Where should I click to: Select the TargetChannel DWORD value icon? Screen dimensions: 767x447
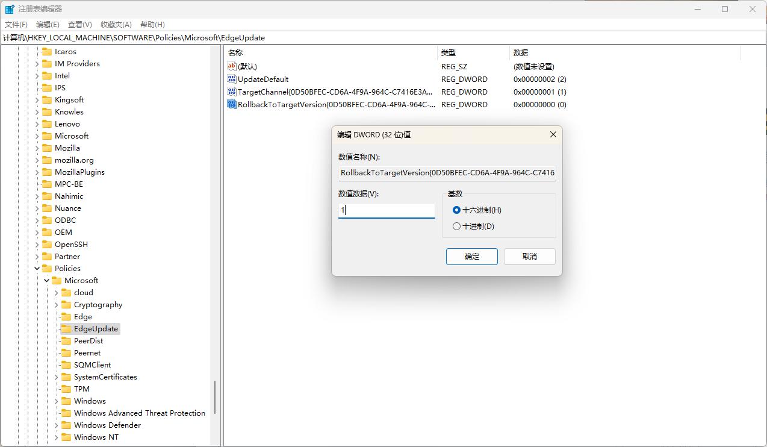pos(232,92)
